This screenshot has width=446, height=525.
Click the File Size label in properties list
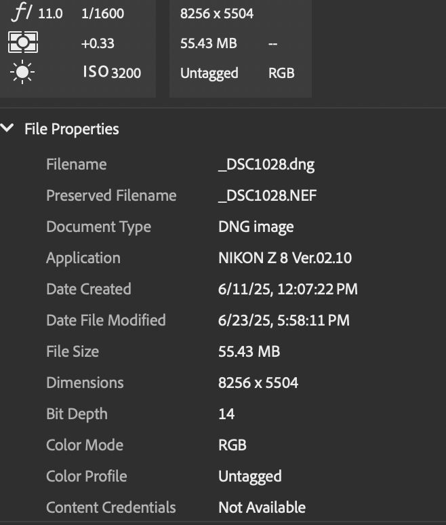tap(73, 351)
